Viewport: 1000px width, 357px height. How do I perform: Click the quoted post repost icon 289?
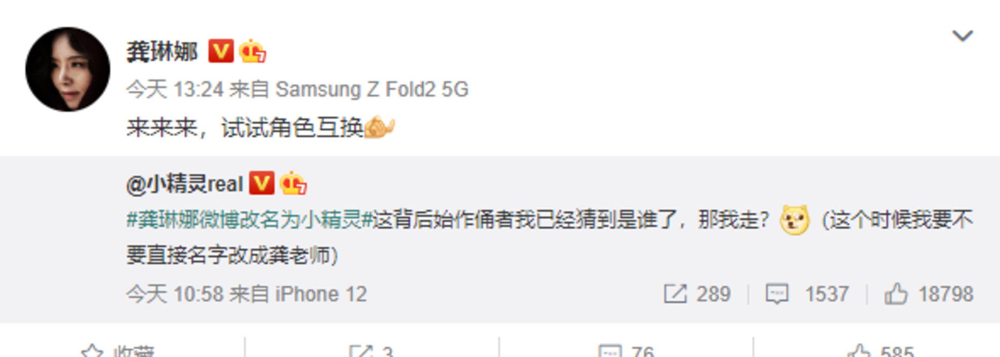pos(697,294)
